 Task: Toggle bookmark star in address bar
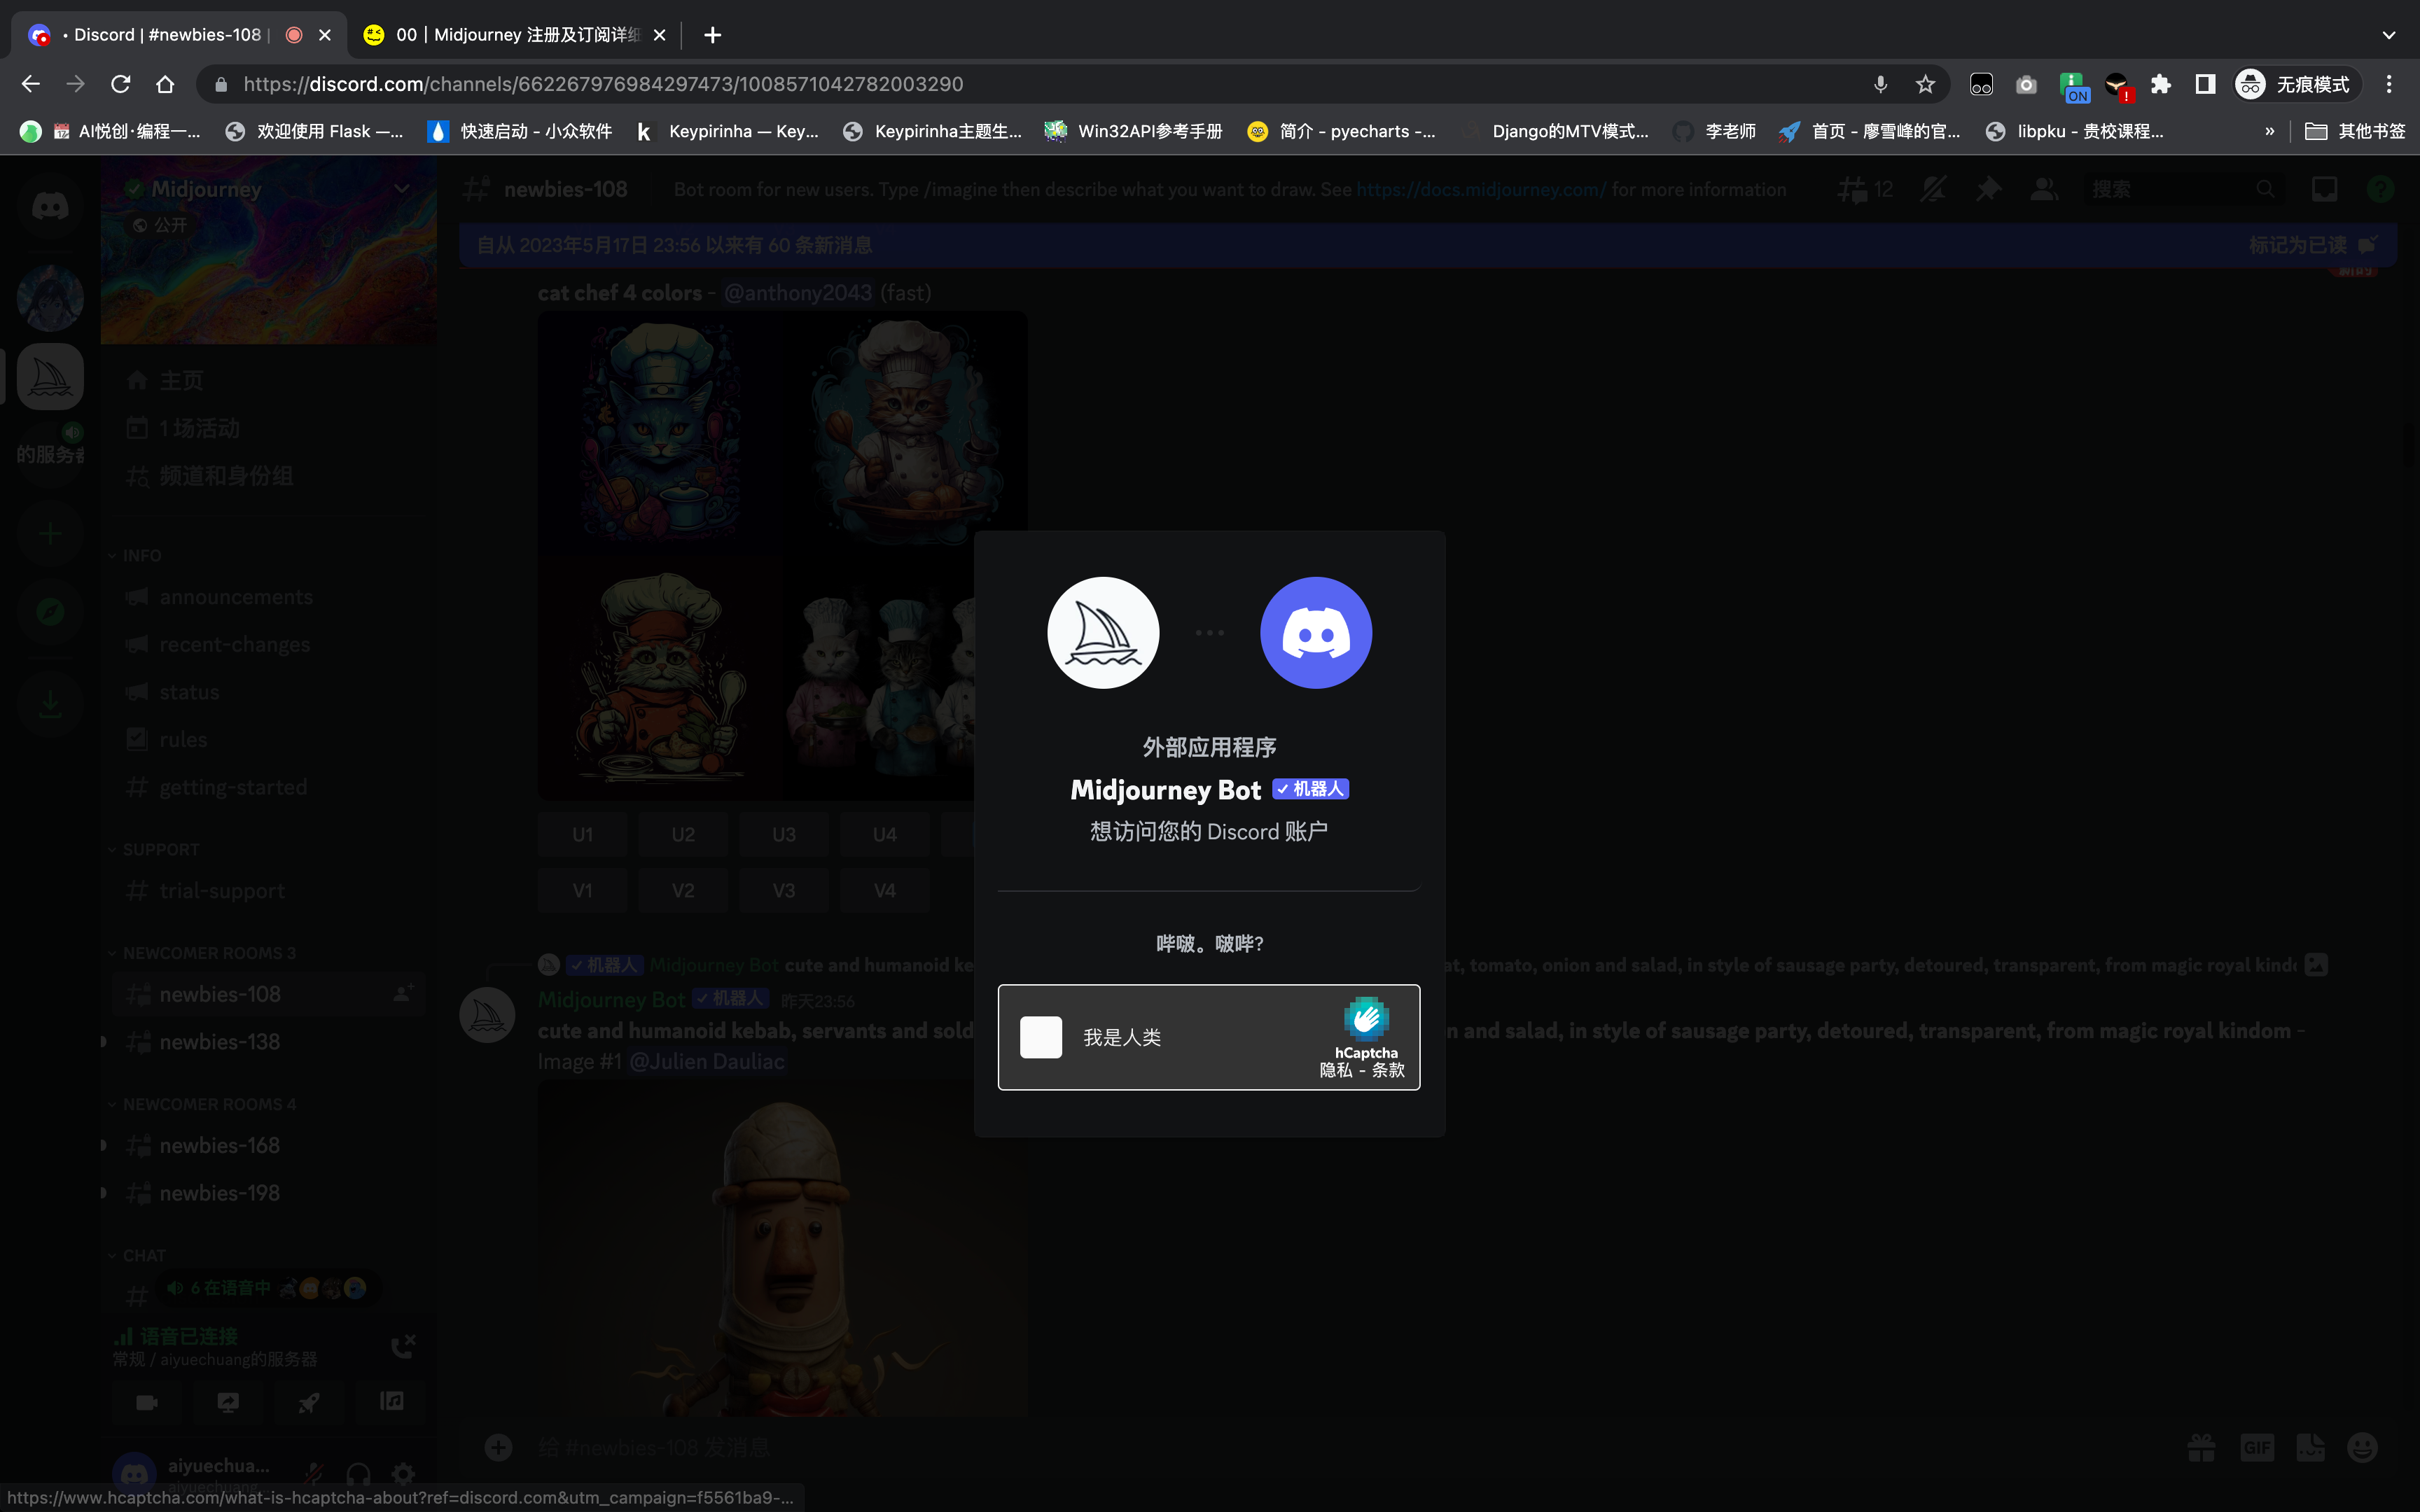pos(1925,84)
